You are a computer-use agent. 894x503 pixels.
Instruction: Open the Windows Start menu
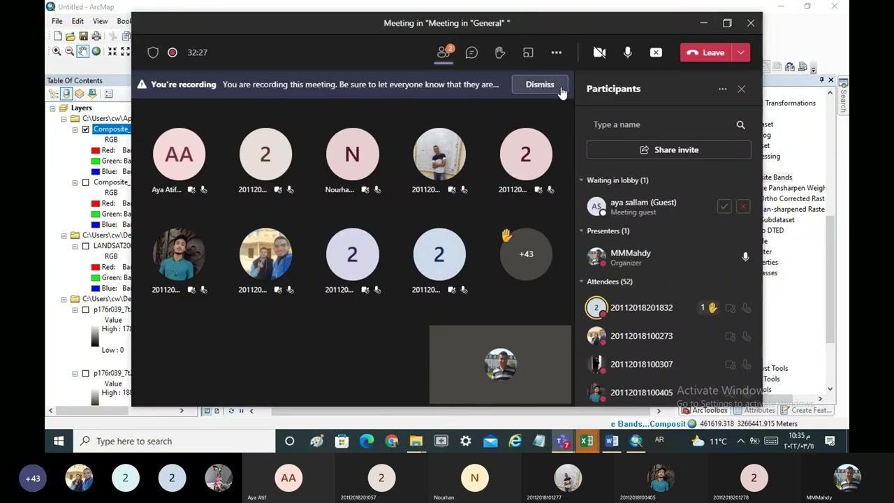59,441
